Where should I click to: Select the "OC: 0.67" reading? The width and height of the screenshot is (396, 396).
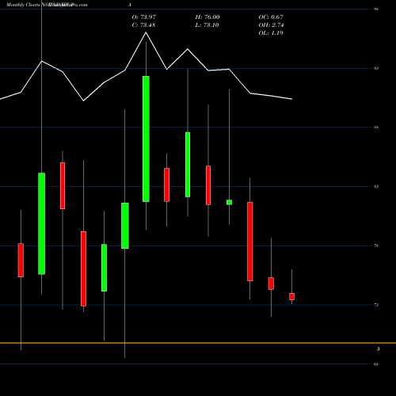271,17
